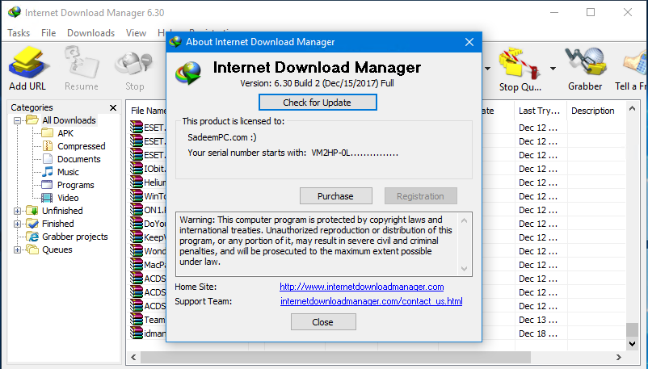Image resolution: width=648 pixels, height=369 pixels.
Task: Select the APK category folder
Action: (65, 133)
